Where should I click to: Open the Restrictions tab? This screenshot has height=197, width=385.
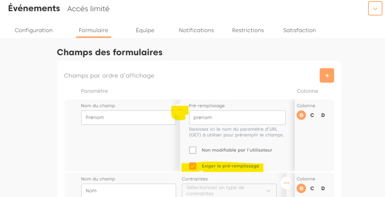[x=248, y=30]
